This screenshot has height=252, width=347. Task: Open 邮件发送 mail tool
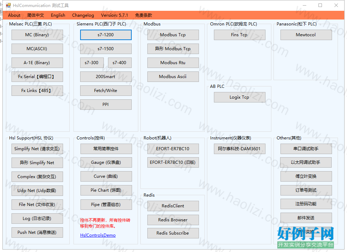306,218
